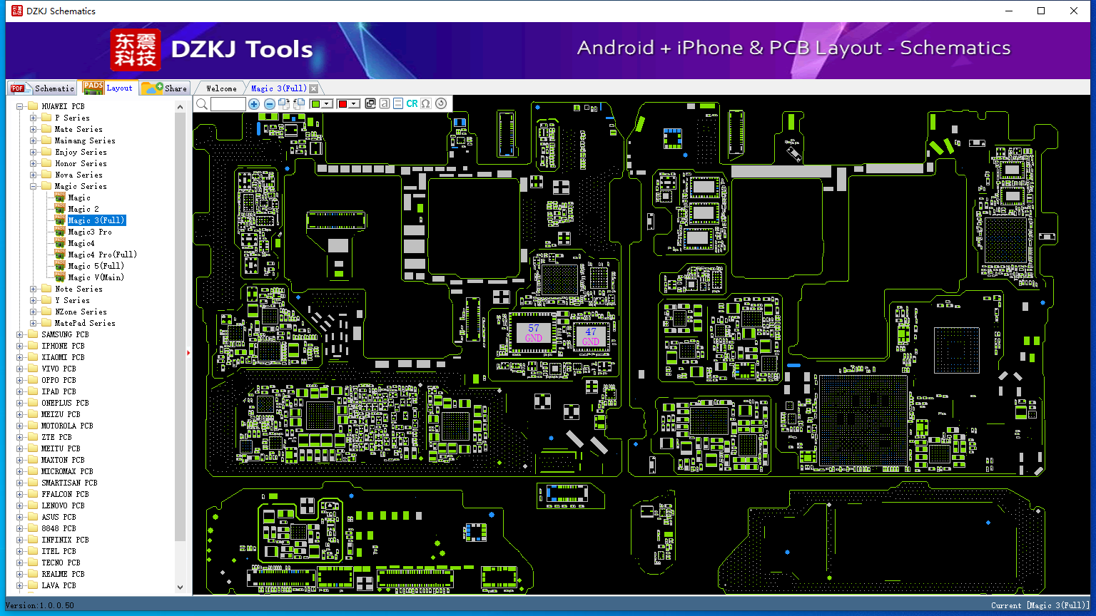Expand the IPHONE PCB node
The image size is (1096, 616).
(20, 346)
